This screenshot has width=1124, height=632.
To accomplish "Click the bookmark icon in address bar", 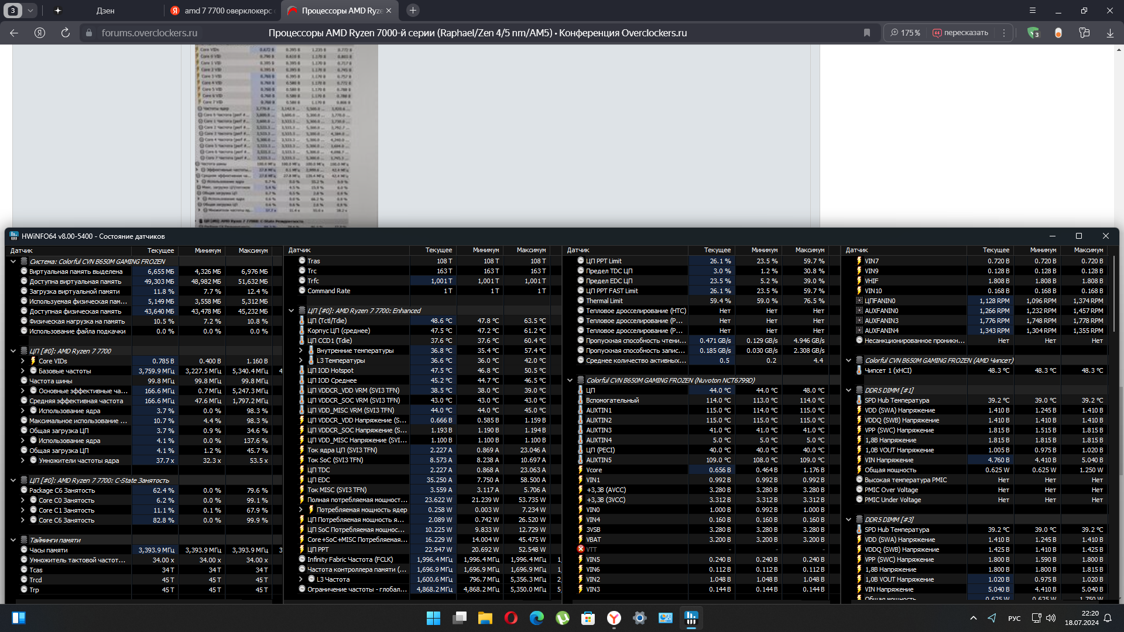I will 867,33.
